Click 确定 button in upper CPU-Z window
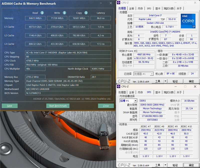 point(191,81)
